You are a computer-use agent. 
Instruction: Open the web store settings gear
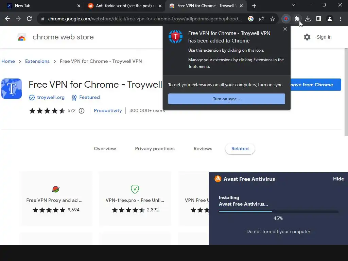click(x=307, y=37)
